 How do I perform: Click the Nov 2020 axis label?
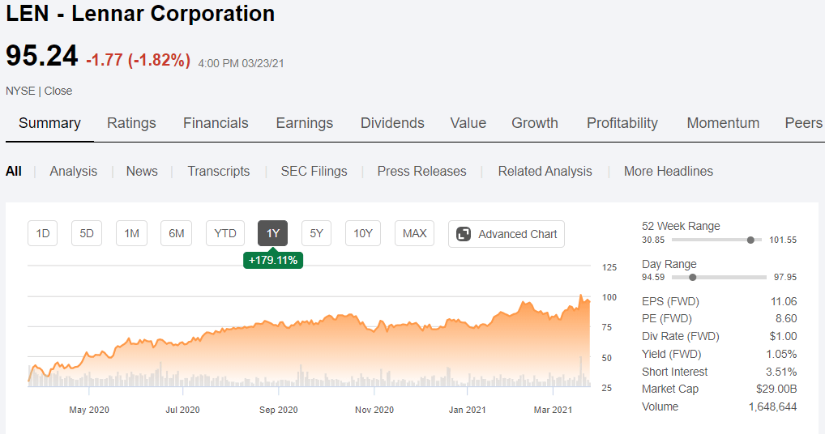click(x=374, y=410)
